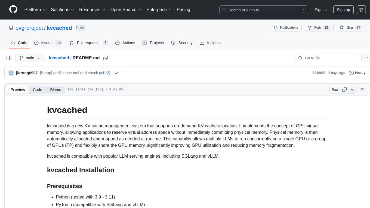Click the Prerequisites heading
The image size is (370, 208).
64,186
